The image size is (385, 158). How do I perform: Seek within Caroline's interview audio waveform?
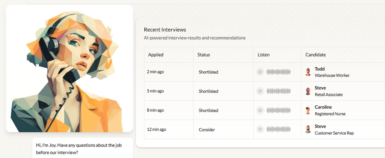pos(279,110)
